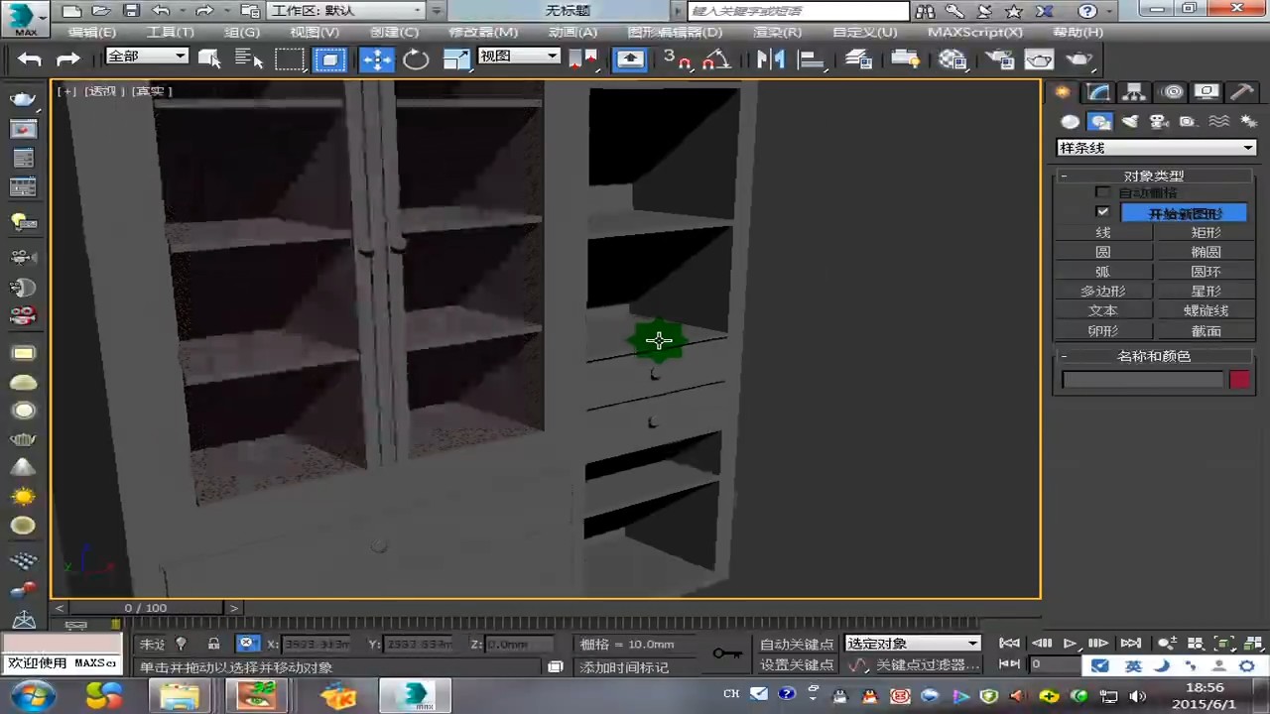1270x714 pixels.
Task: Open the 渲染(R) menu
Action: [777, 32]
